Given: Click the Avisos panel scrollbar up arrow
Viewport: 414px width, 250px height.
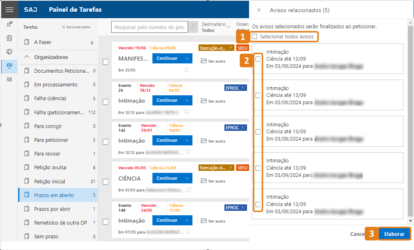Looking at the screenshot, I should point(411,23).
